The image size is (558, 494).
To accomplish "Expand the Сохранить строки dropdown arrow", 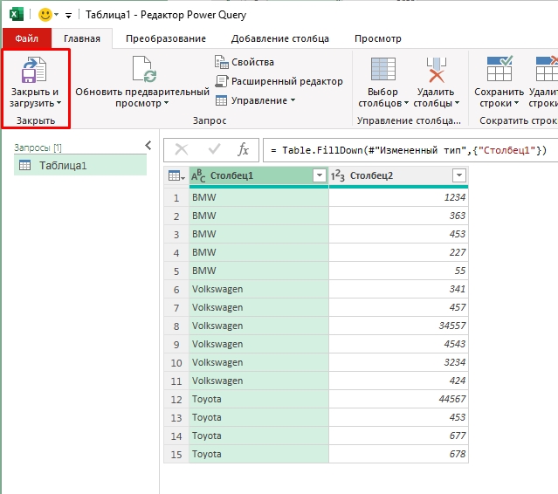I will (516, 104).
